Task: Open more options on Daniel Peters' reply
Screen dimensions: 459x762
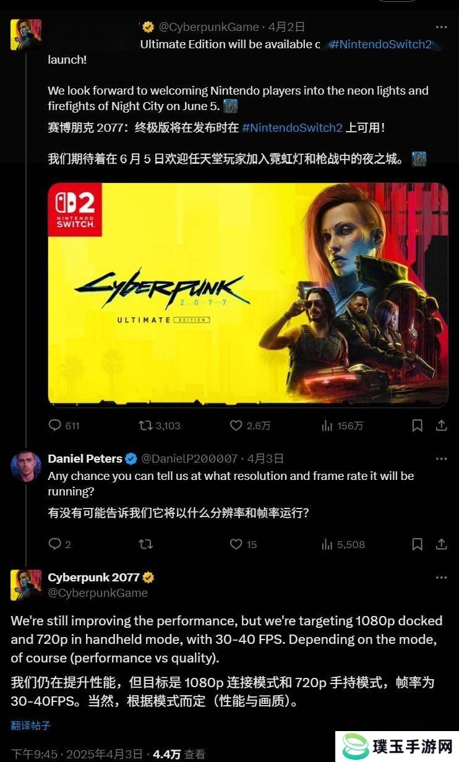Action: (441, 459)
